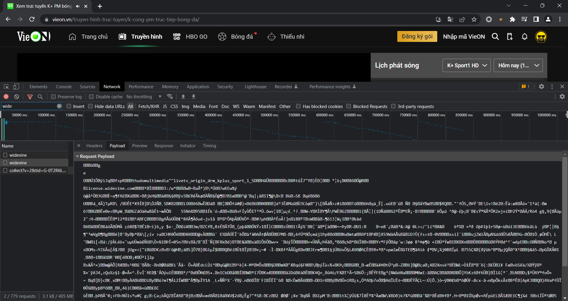The image size is (568, 301).
Task: Open the Chrome tab search chevron
Action: point(509,6)
